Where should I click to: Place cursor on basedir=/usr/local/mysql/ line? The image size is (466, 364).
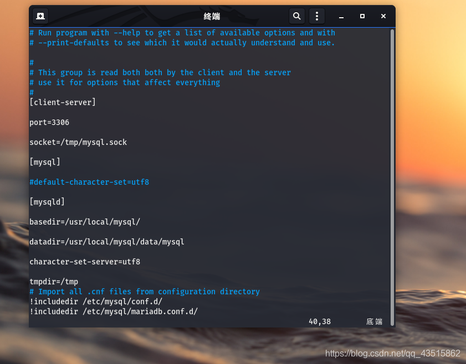(85, 222)
